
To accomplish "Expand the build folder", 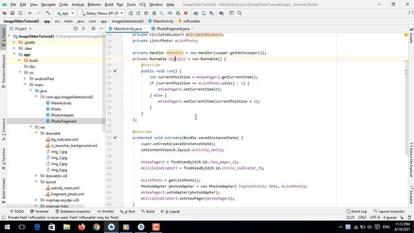I will [20, 60].
